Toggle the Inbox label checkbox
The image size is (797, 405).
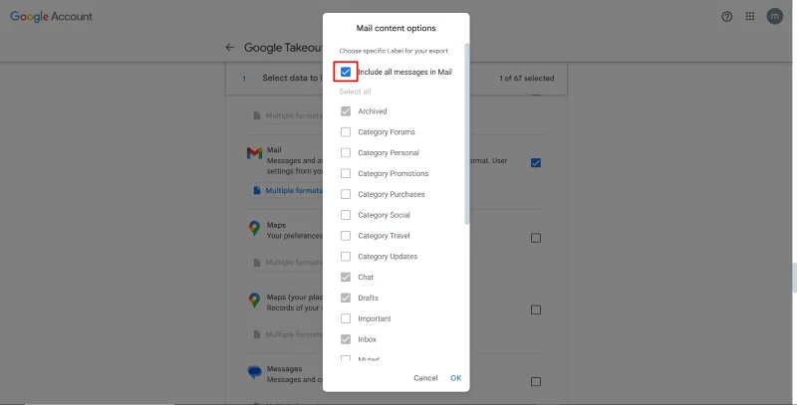346,339
